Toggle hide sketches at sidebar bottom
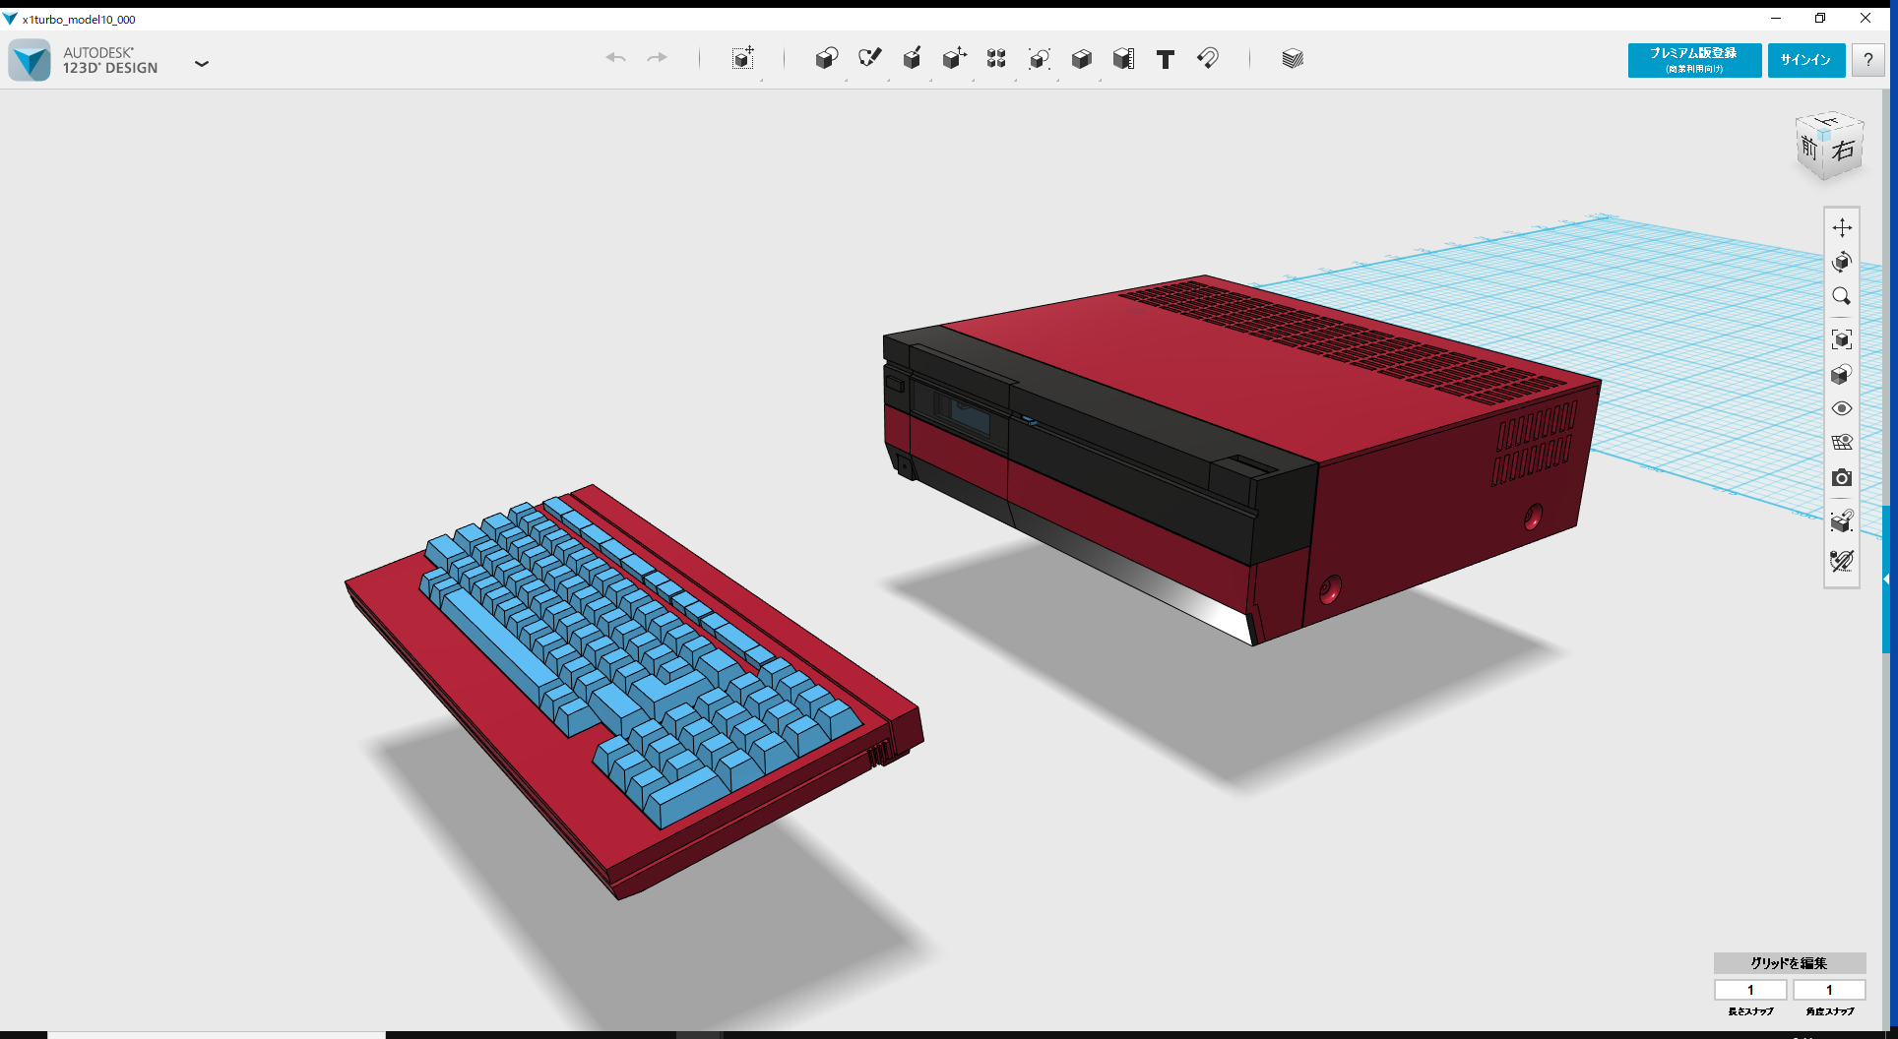Viewport: 1898px width, 1039px height. (1842, 562)
